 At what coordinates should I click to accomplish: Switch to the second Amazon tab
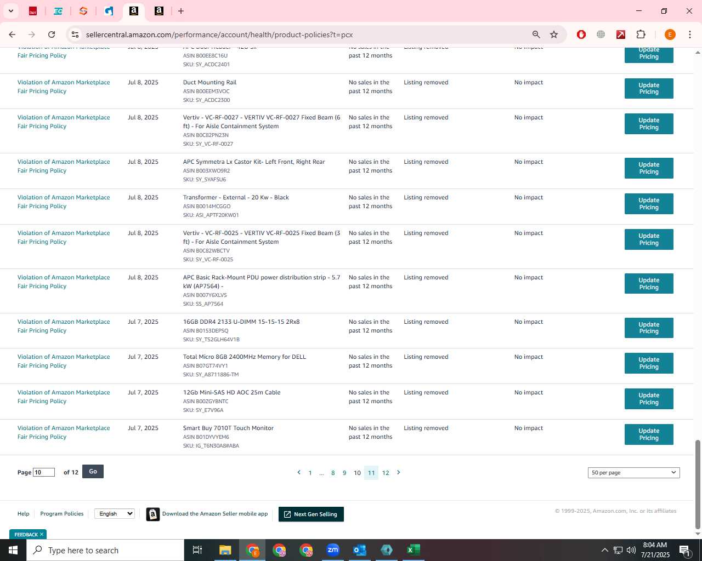pyautogui.click(x=159, y=11)
